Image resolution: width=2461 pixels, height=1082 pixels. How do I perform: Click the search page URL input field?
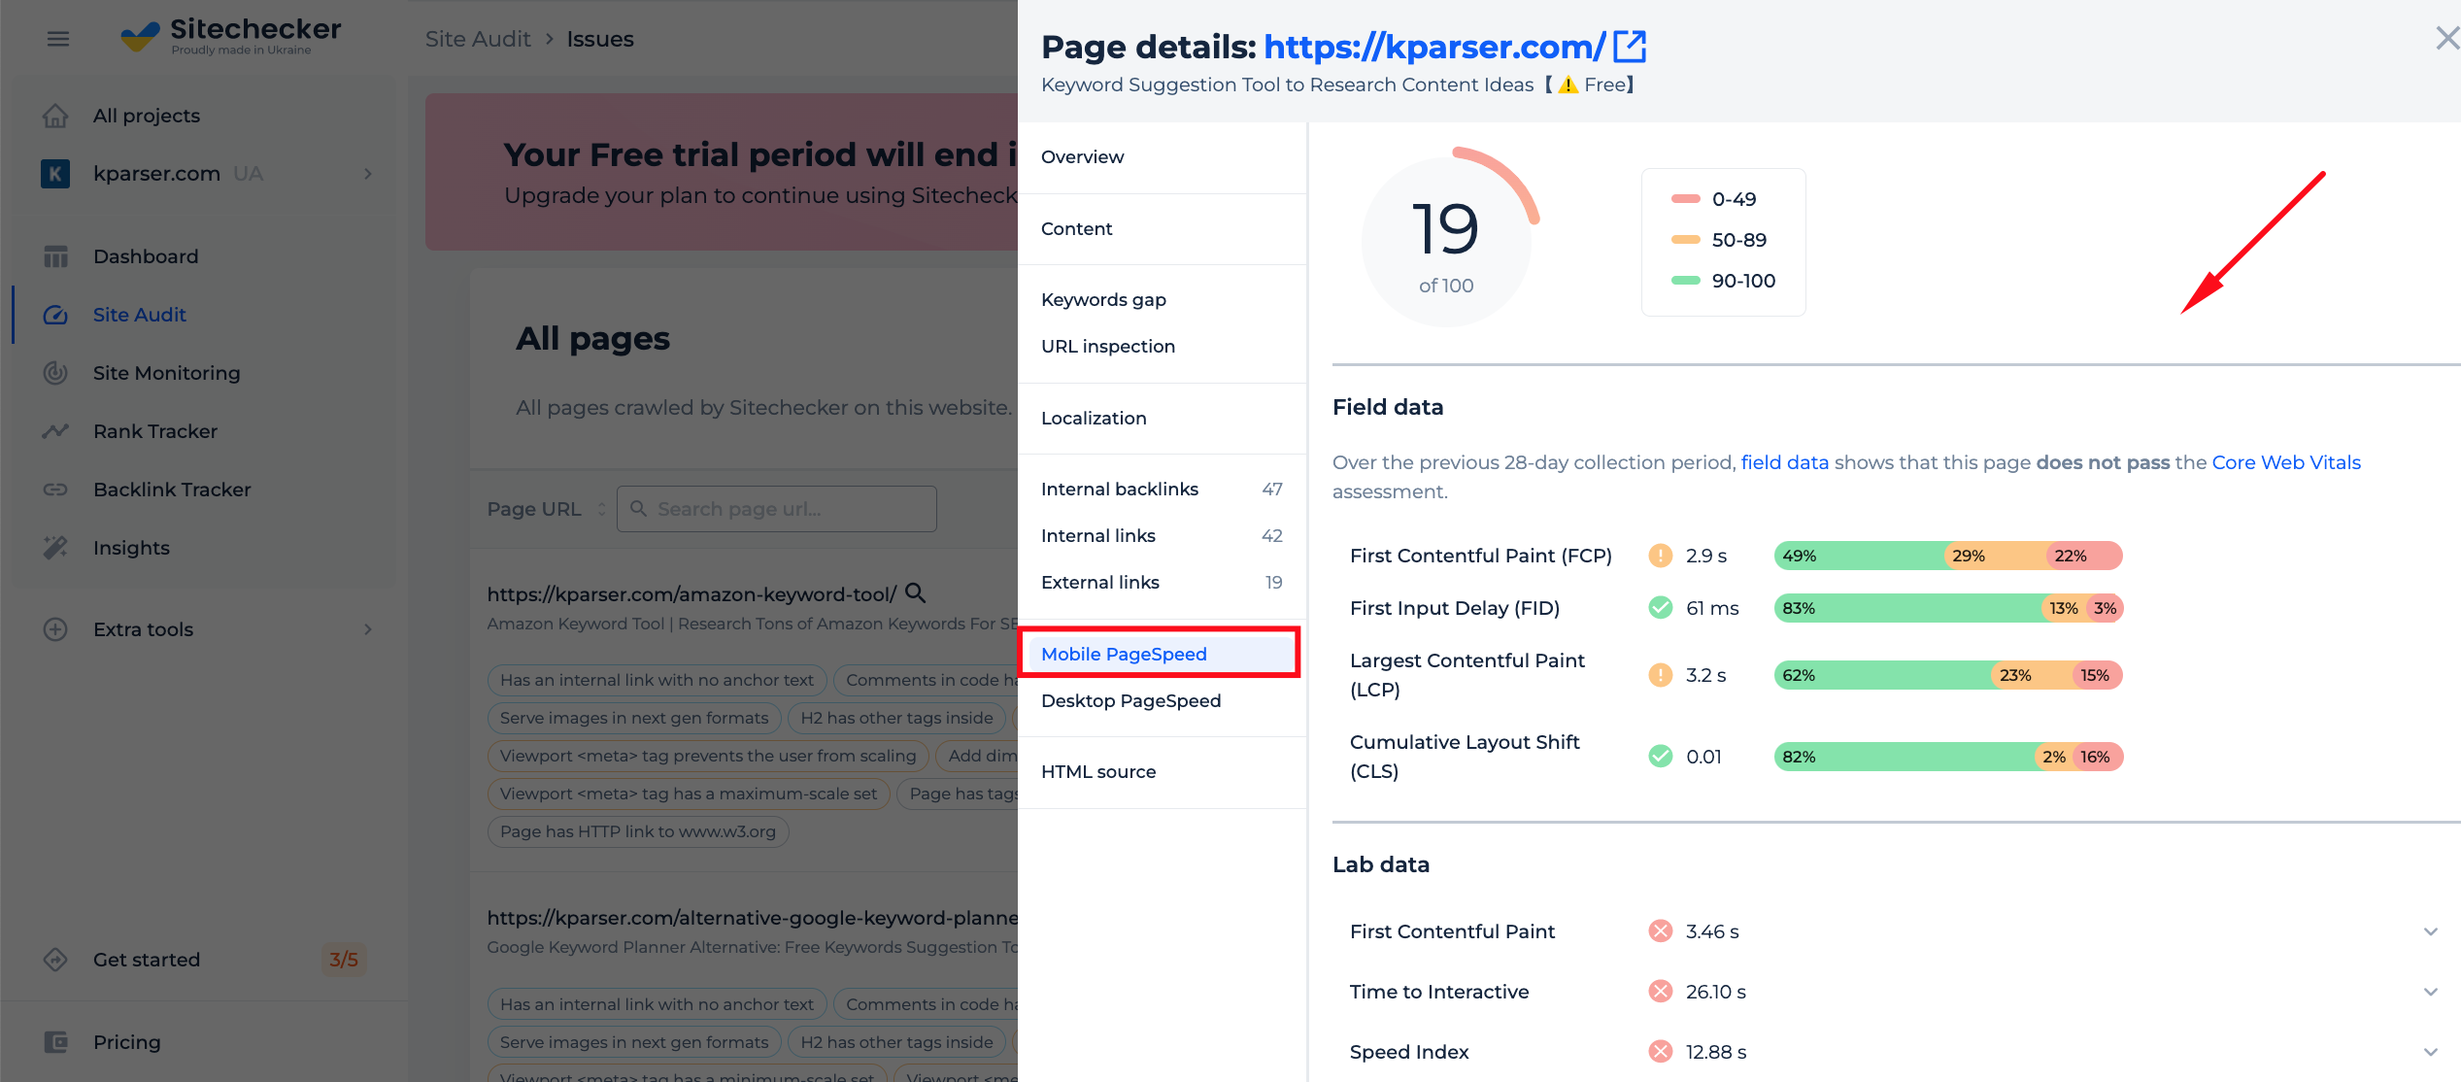(780, 509)
